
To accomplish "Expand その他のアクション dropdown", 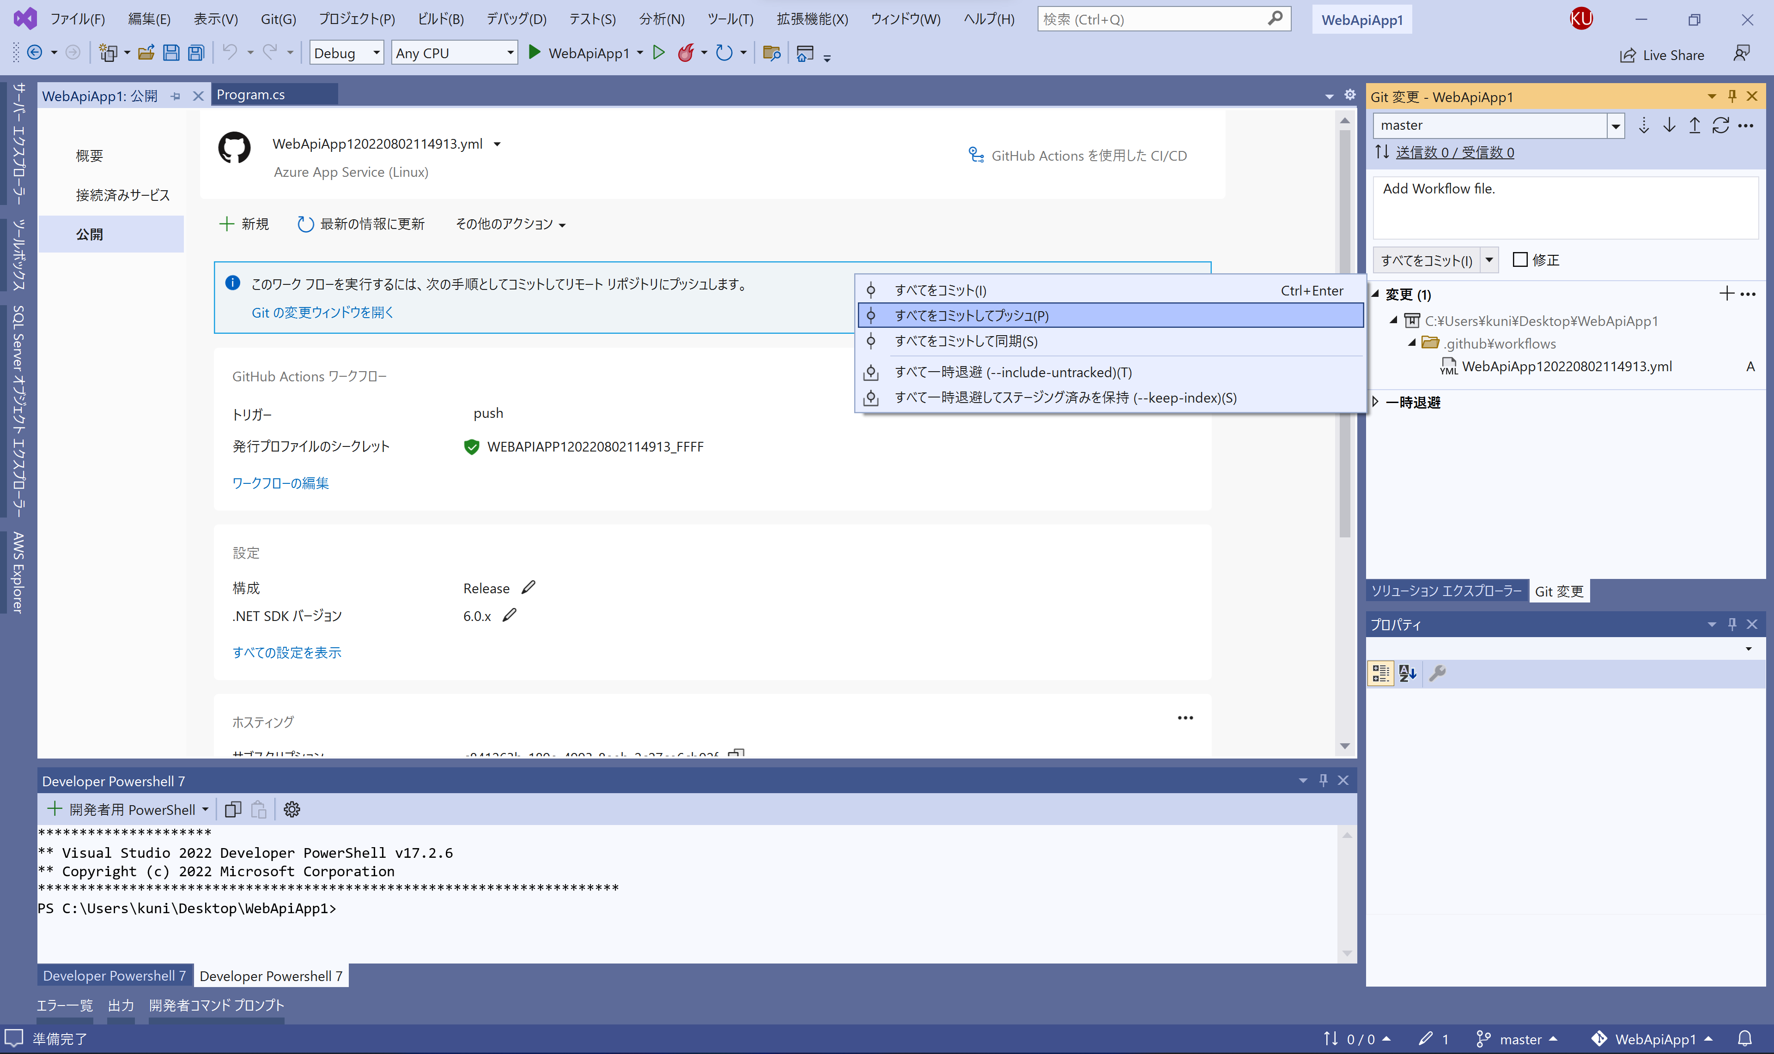I will tap(510, 224).
